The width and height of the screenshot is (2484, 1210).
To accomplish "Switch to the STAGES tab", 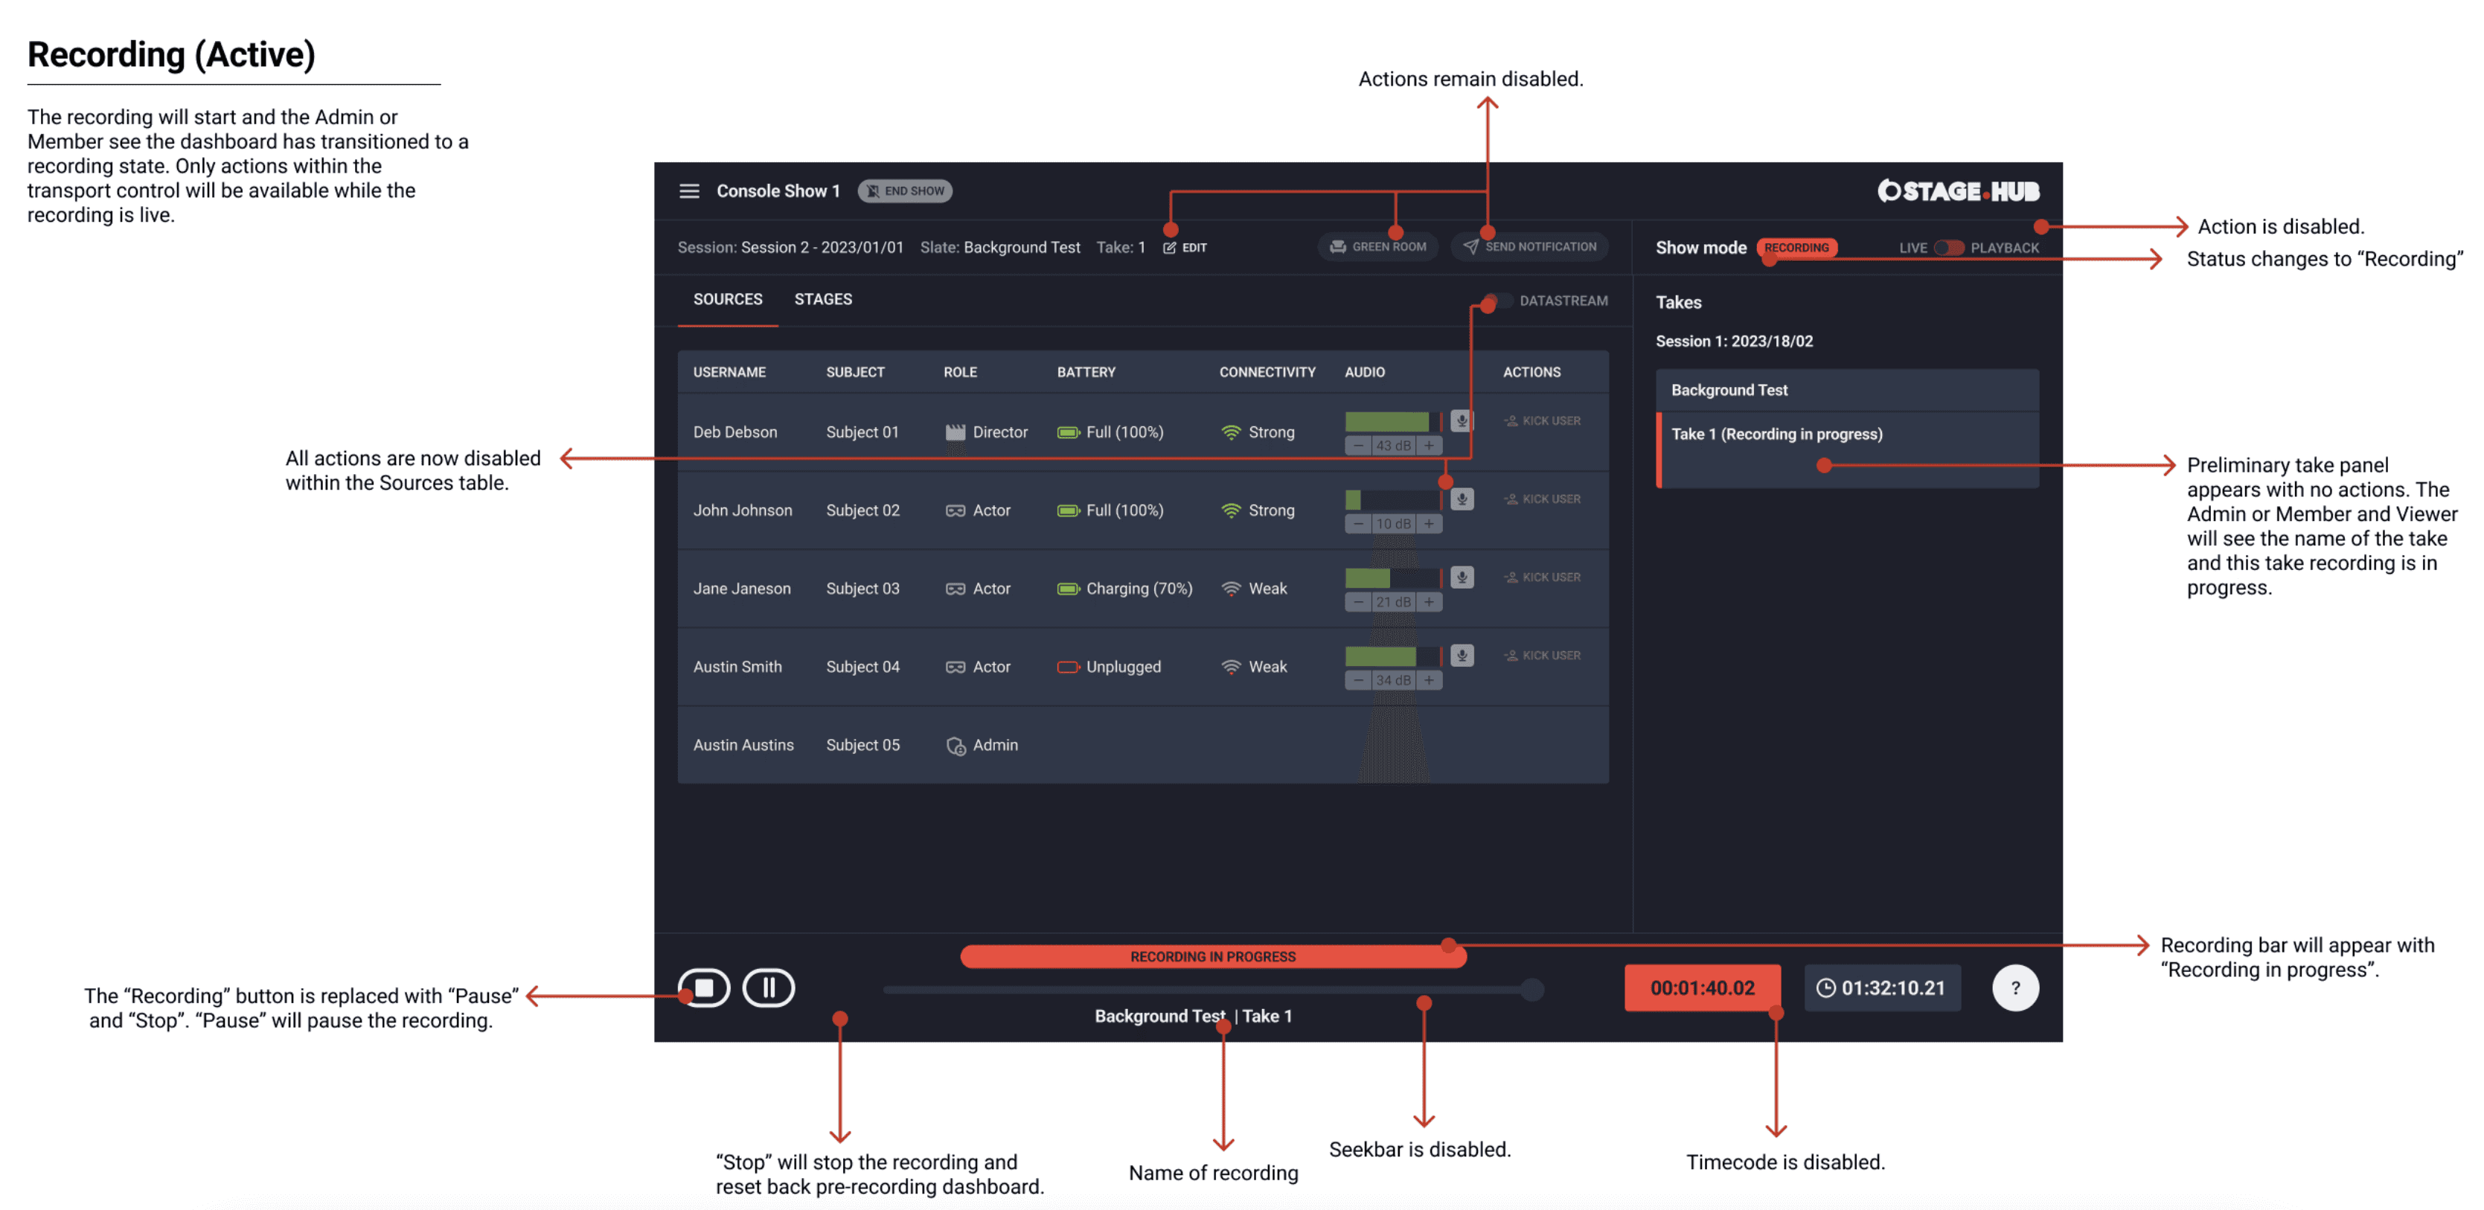I will coord(822,300).
